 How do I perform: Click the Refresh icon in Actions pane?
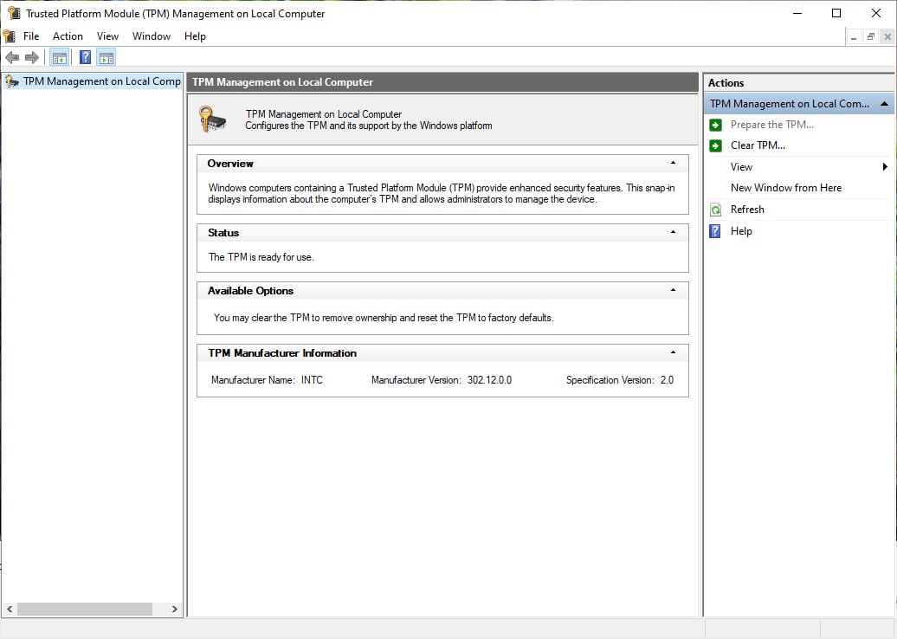click(x=716, y=210)
